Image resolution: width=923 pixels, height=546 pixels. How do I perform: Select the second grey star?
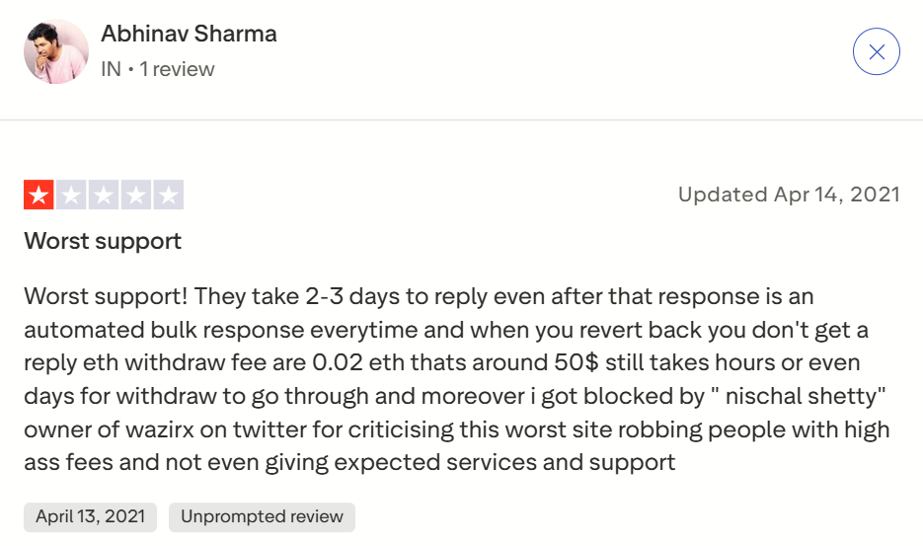(x=71, y=195)
